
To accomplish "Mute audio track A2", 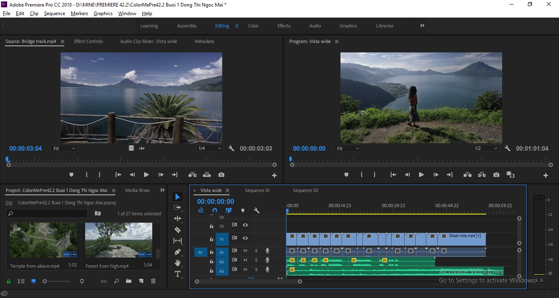I will point(245,261).
